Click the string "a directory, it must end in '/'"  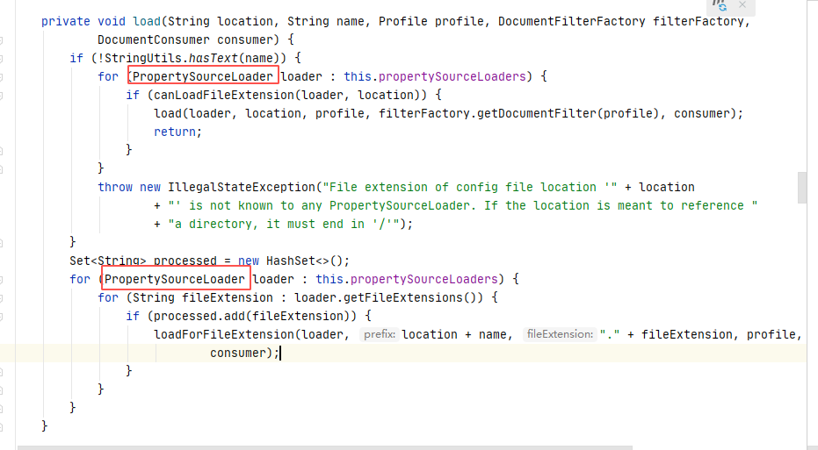tap(284, 224)
